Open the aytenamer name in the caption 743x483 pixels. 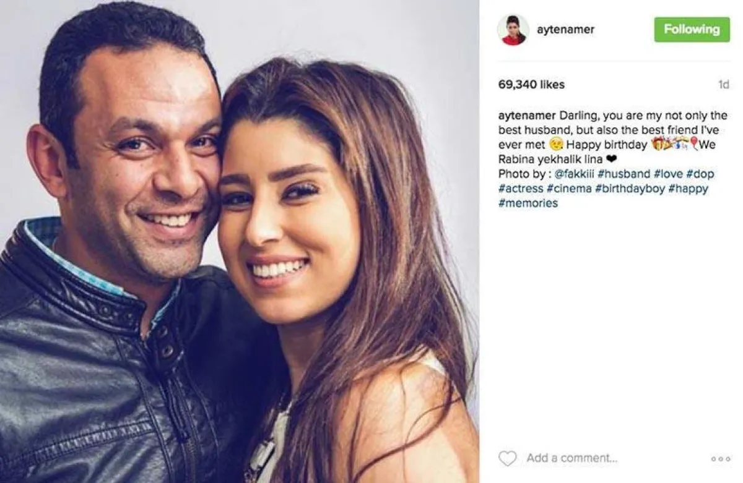tap(527, 116)
